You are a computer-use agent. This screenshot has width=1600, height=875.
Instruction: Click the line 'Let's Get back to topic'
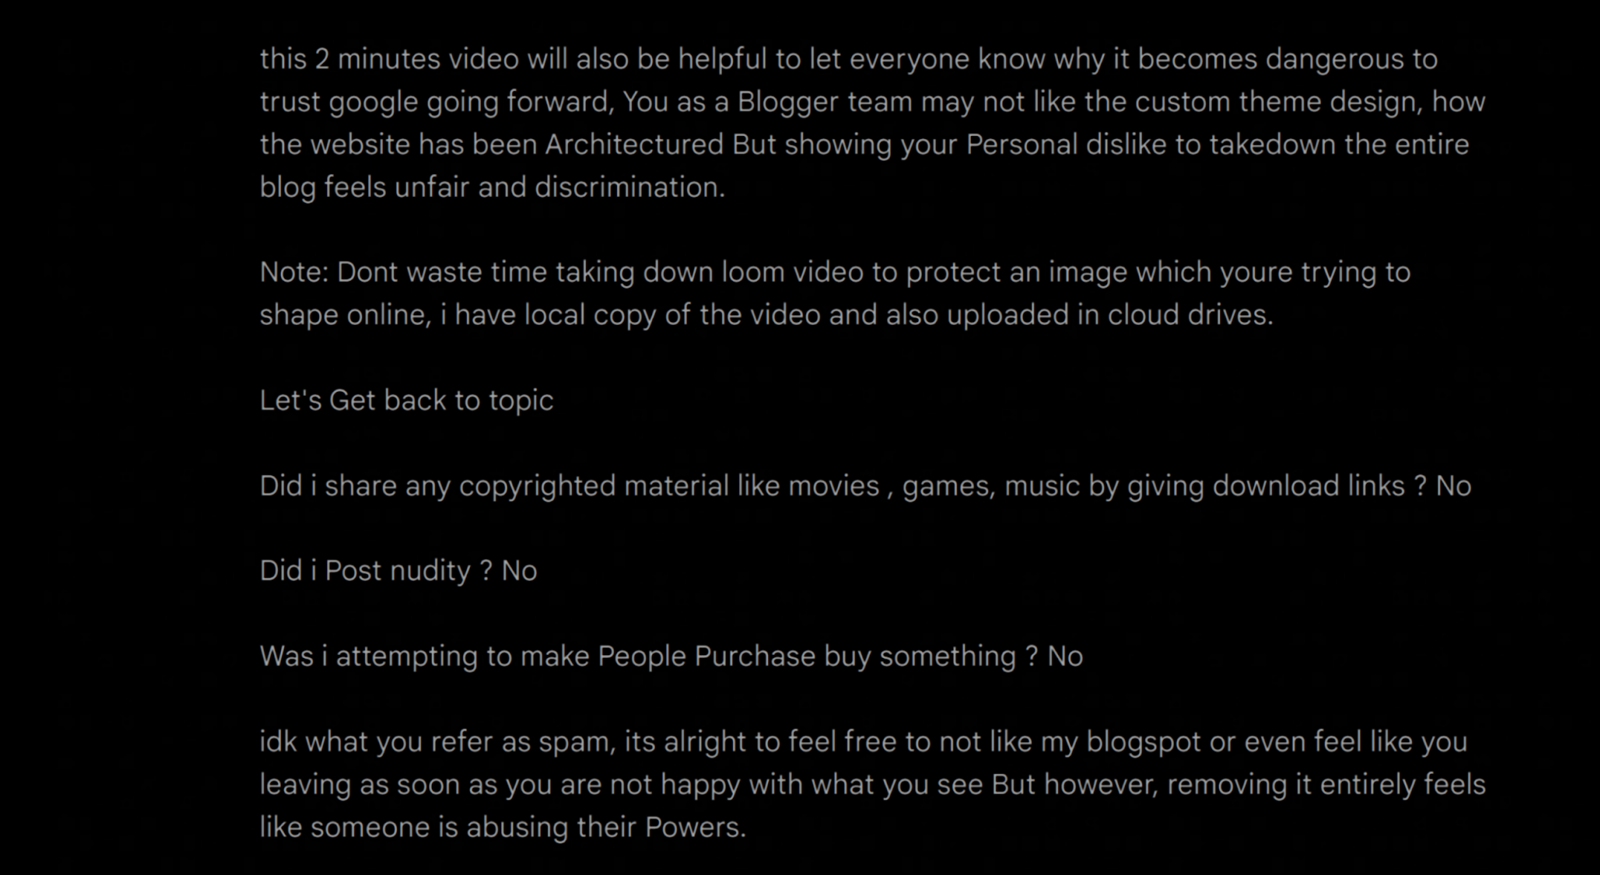pyautogui.click(x=407, y=400)
